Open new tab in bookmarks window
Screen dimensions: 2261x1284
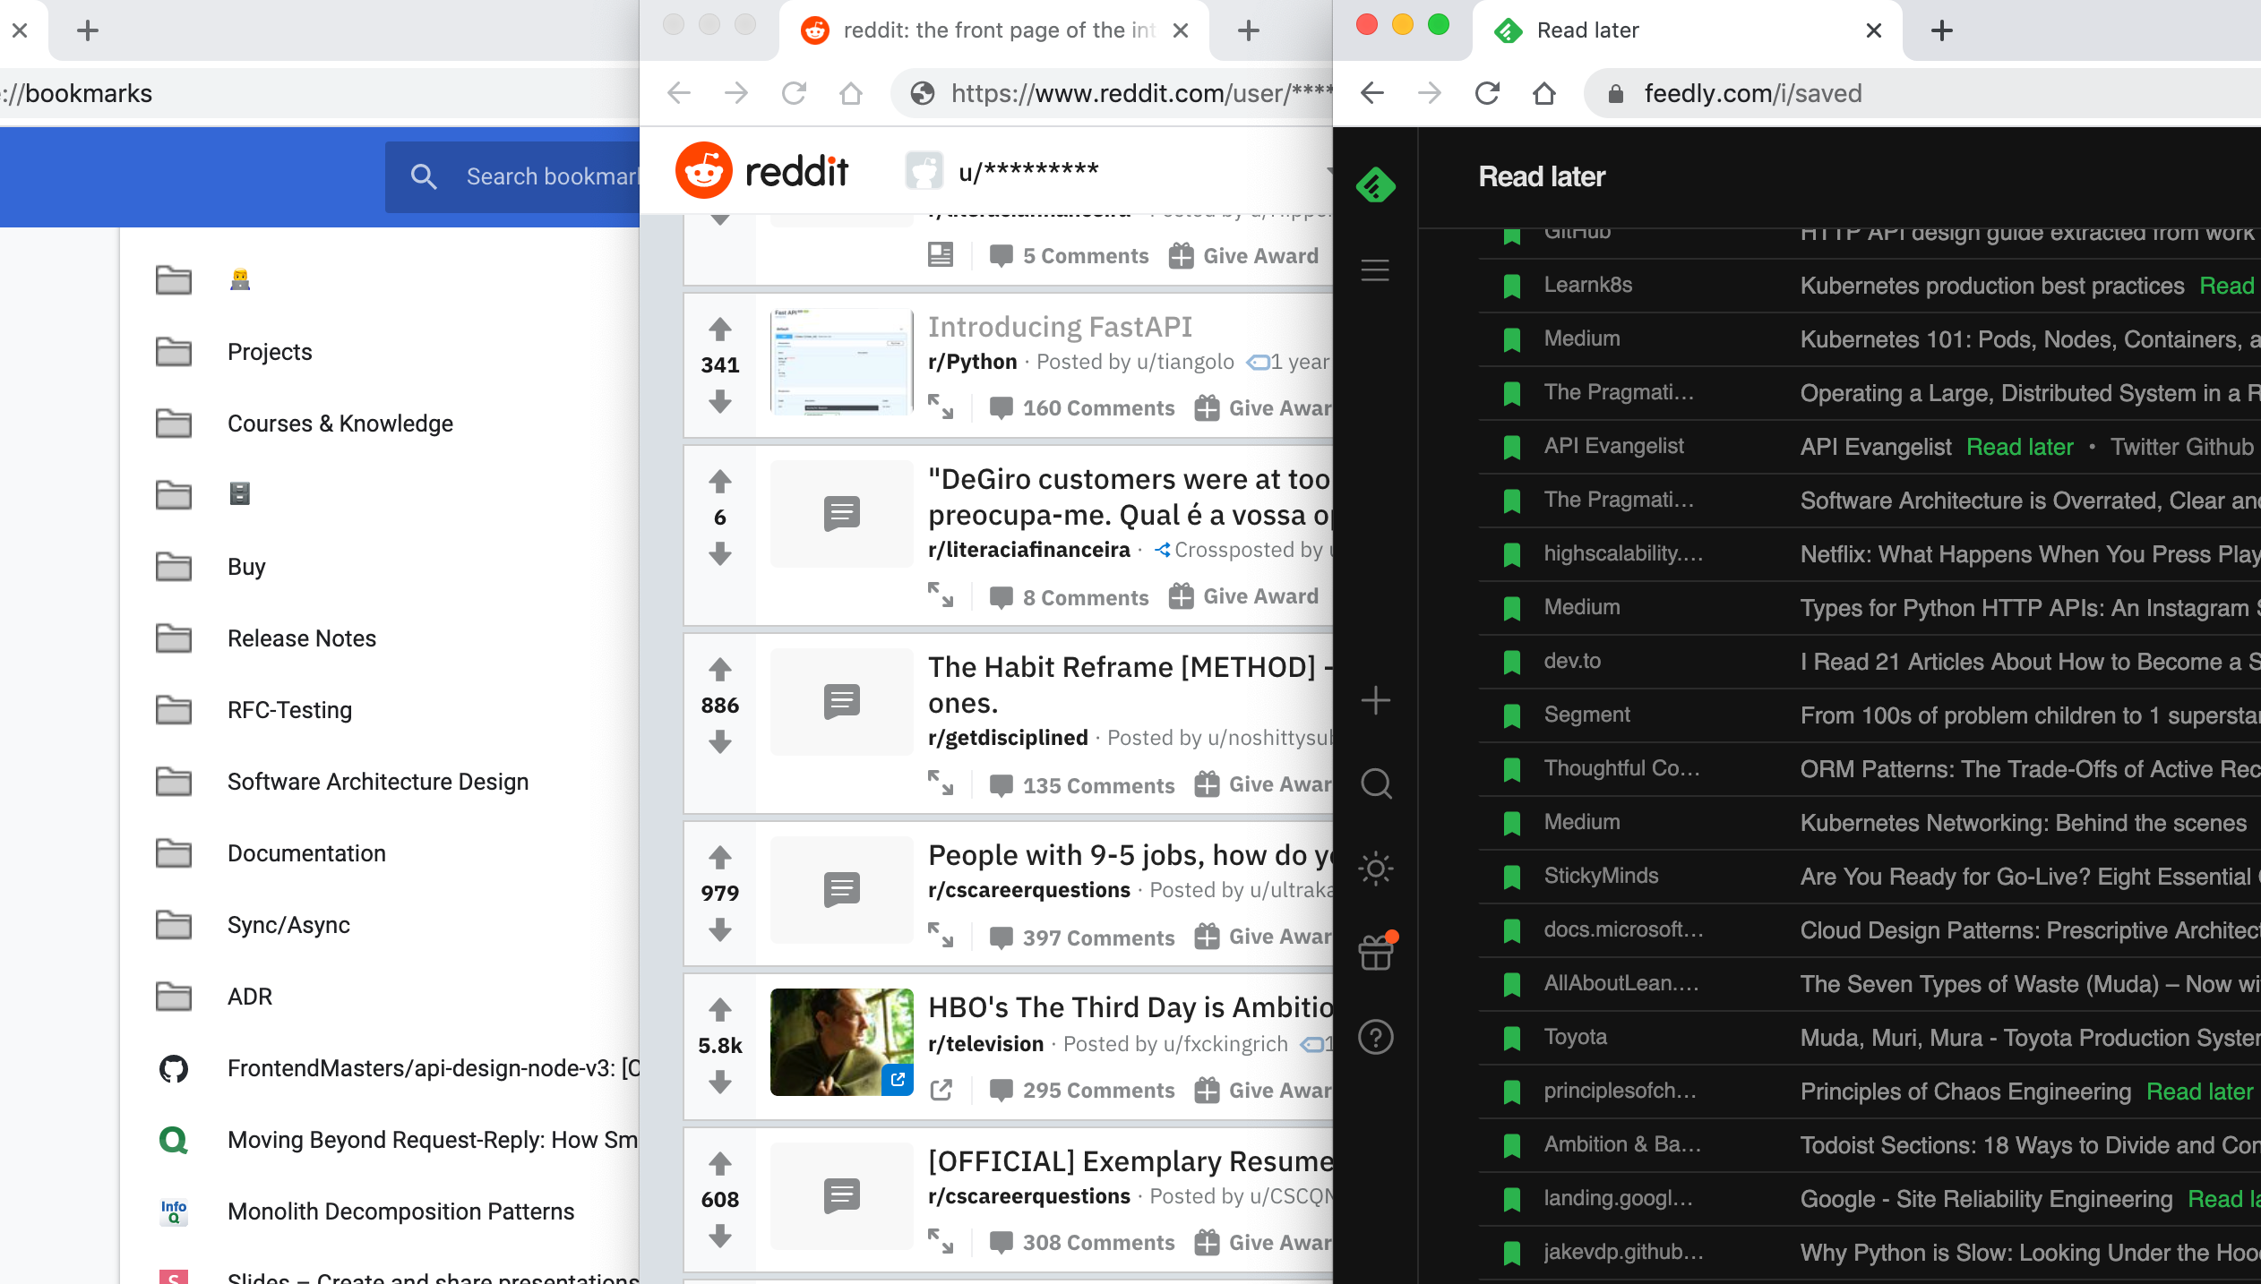pos(88,30)
